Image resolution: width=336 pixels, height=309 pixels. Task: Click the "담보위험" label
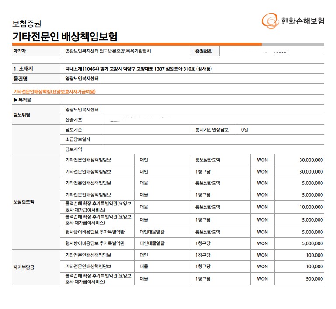[22, 115]
